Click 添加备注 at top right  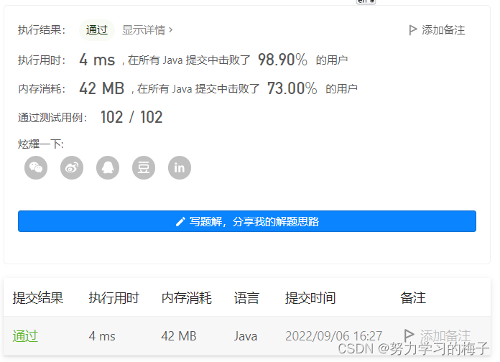click(x=443, y=30)
